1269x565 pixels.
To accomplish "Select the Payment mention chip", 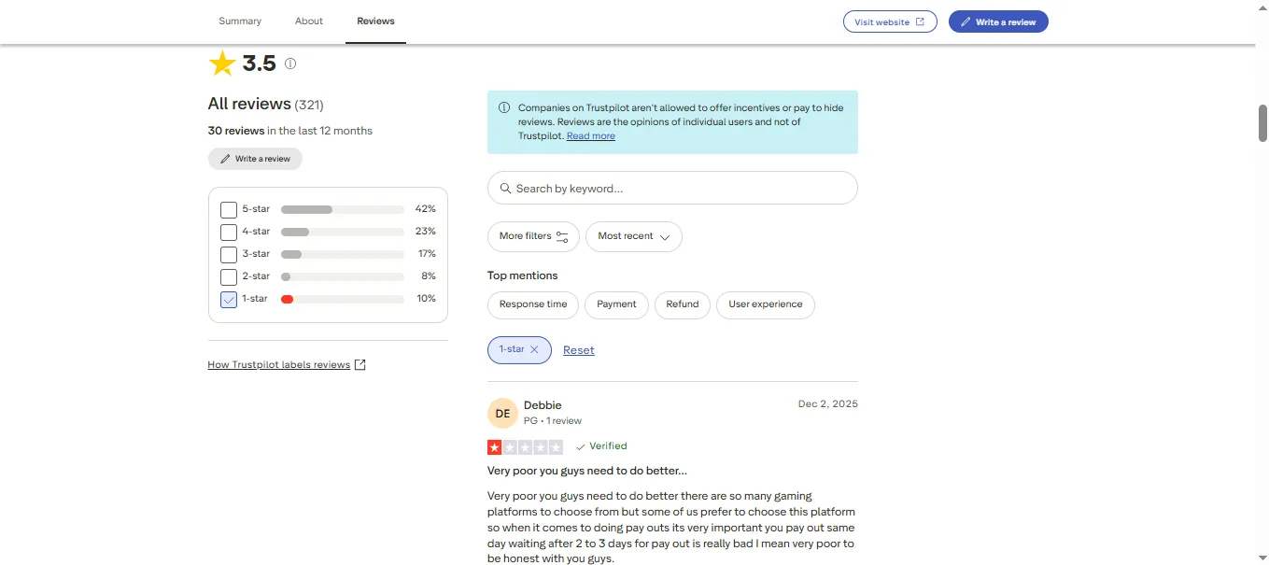I will (x=616, y=304).
